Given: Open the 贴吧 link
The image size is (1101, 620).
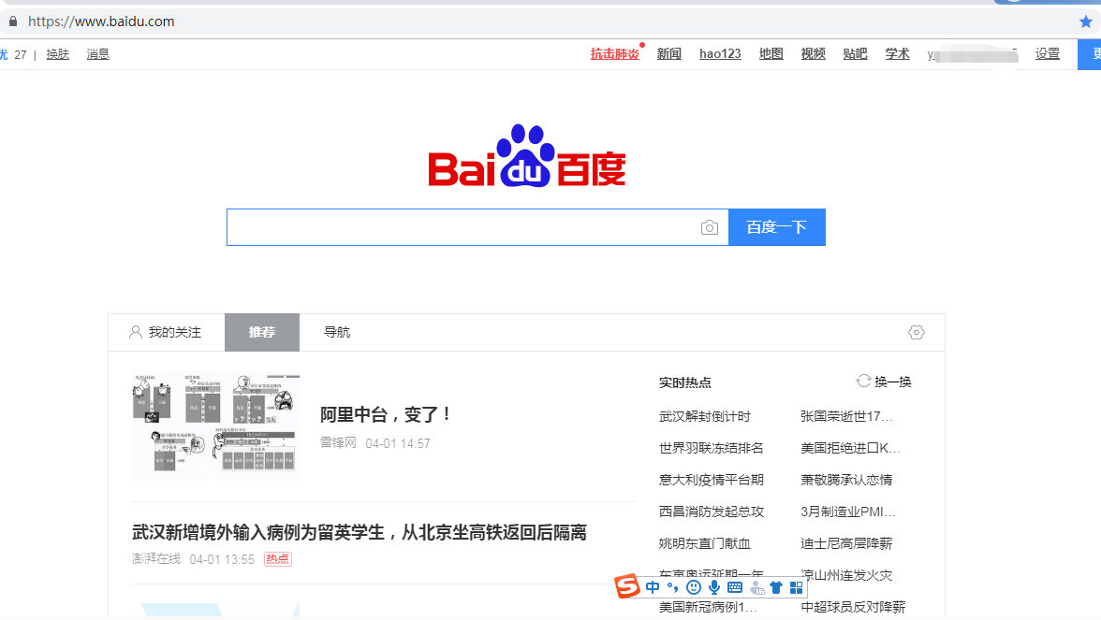Looking at the screenshot, I should [856, 54].
